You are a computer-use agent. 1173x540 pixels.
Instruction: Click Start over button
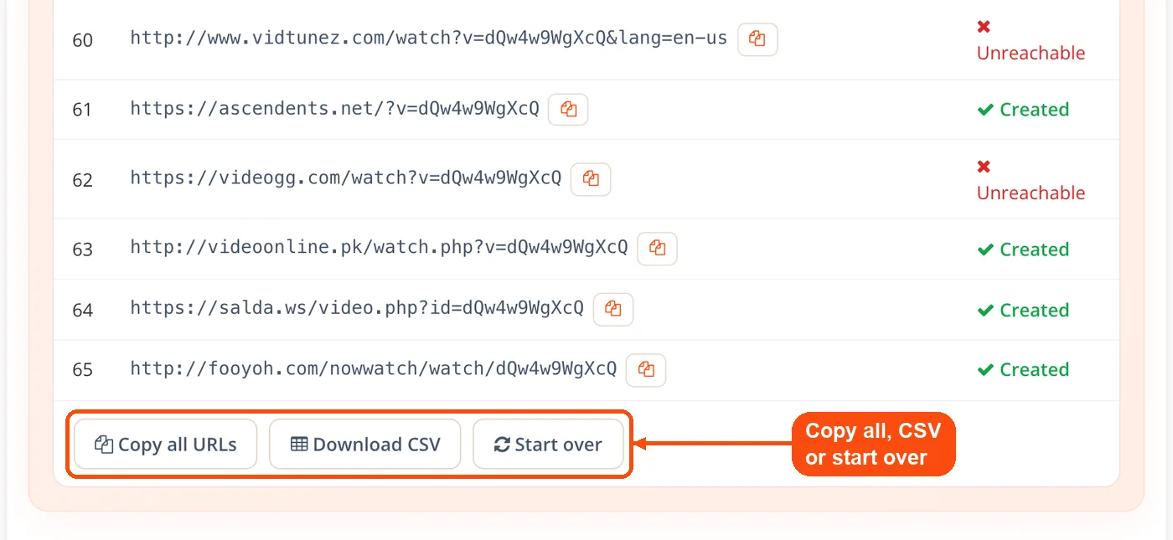tap(549, 445)
